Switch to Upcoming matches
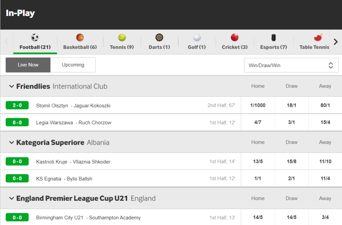342x225 pixels. [x=73, y=65]
